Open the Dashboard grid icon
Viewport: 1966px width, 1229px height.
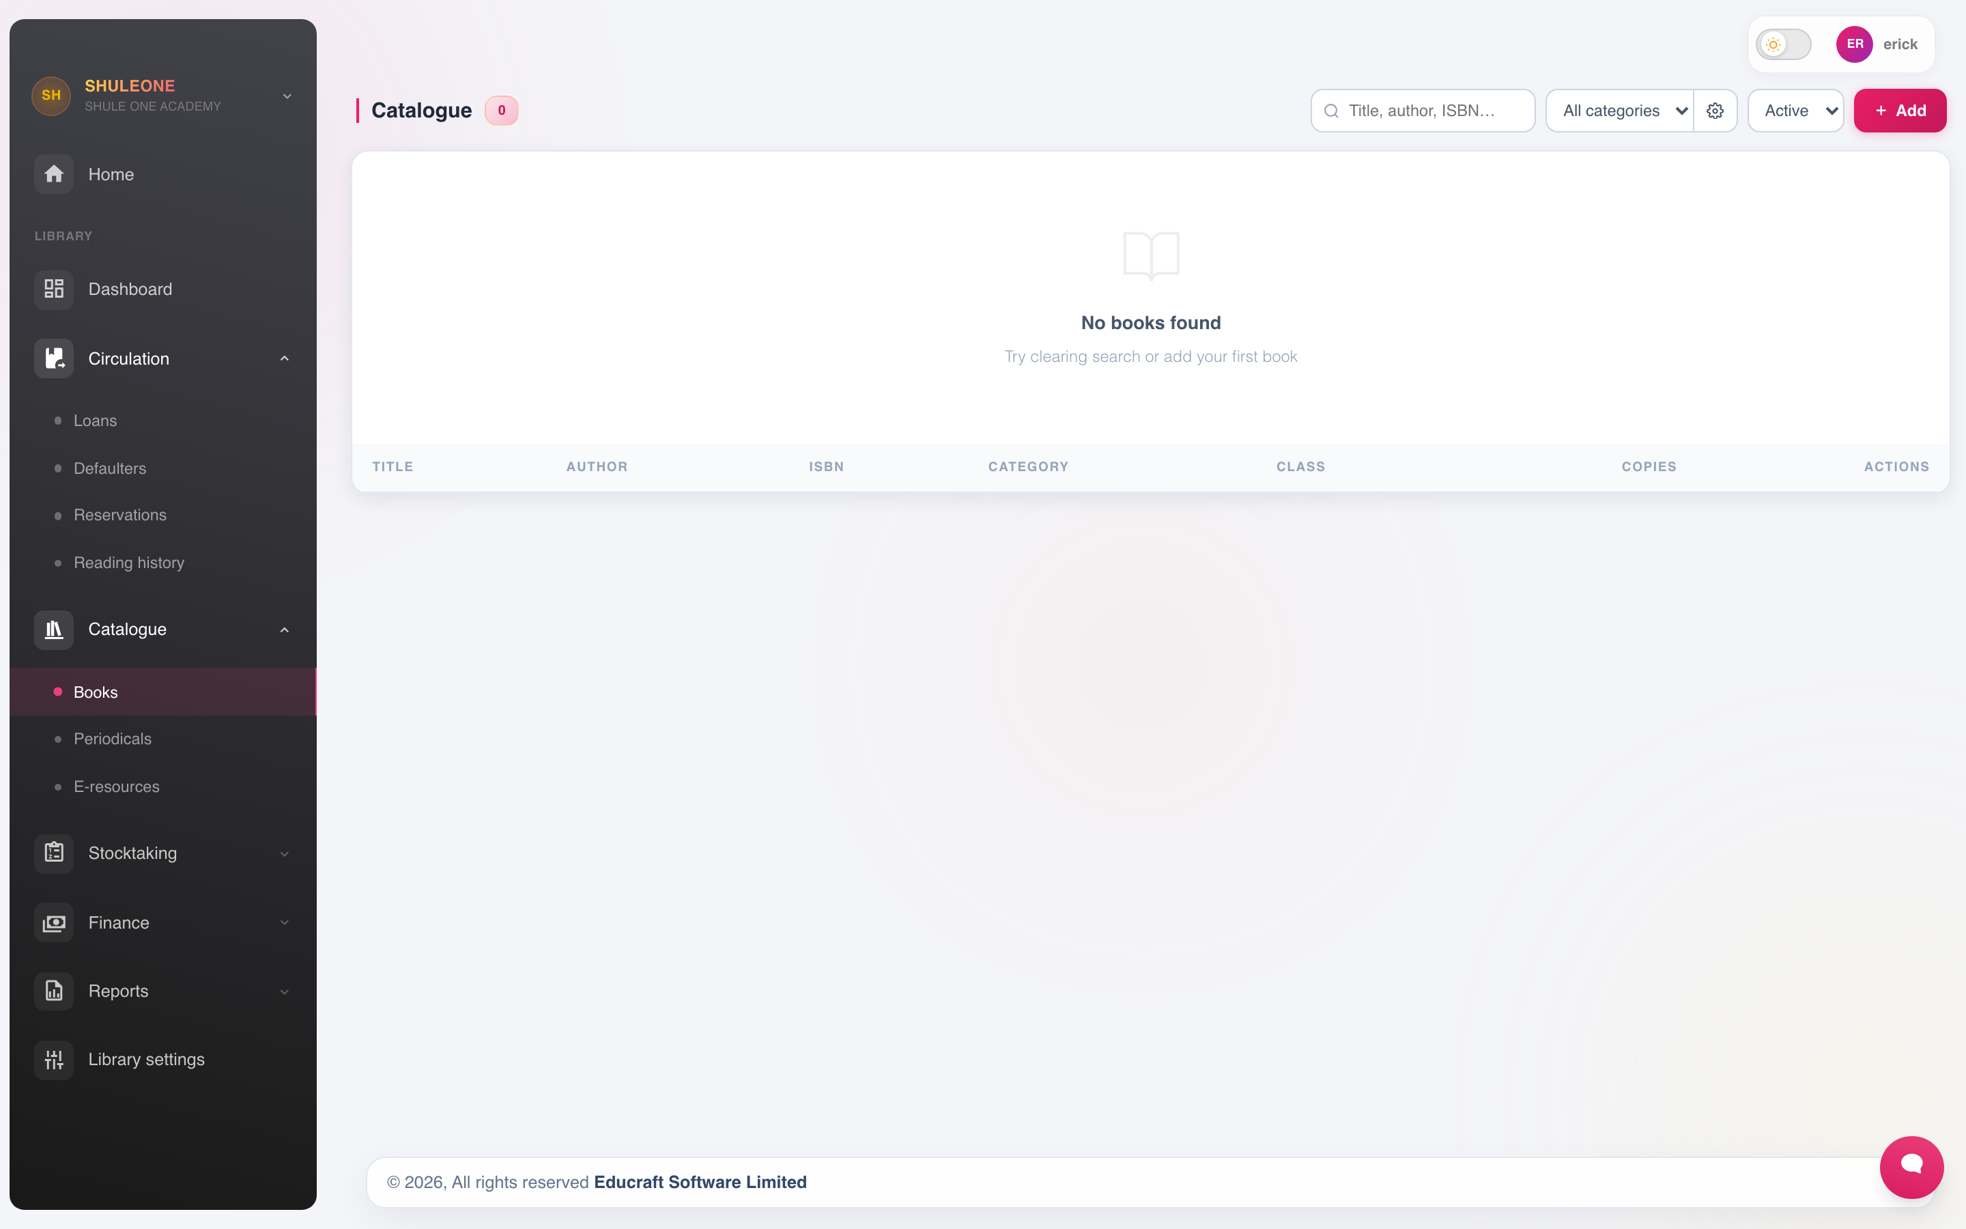click(x=54, y=289)
